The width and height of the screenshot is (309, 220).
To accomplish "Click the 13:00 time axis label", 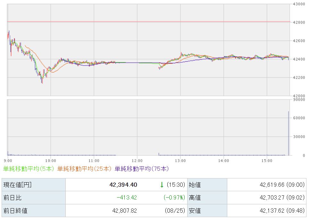I will (x=180, y=161).
